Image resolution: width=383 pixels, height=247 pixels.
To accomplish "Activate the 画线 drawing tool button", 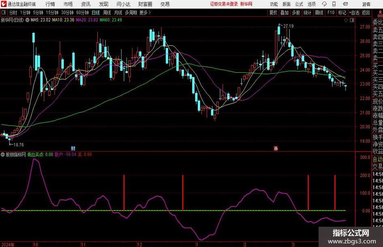I will (x=319, y=13).
